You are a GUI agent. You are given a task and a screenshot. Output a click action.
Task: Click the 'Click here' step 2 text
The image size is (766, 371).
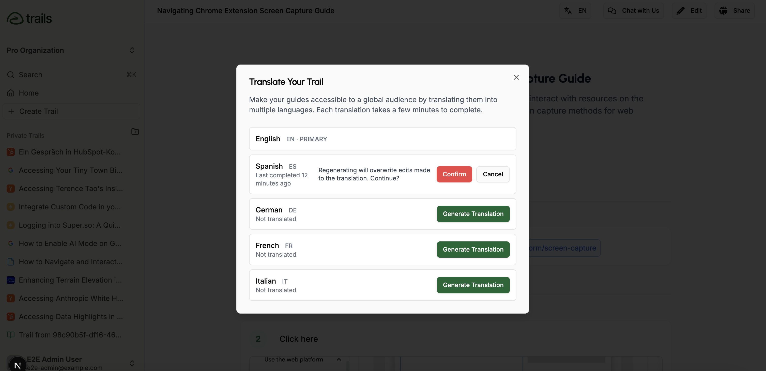pyautogui.click(x=299, y=339)
